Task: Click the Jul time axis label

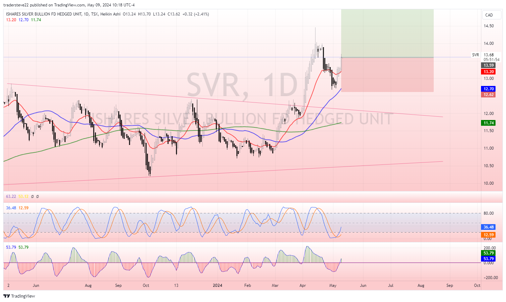Action: point(390,285)
